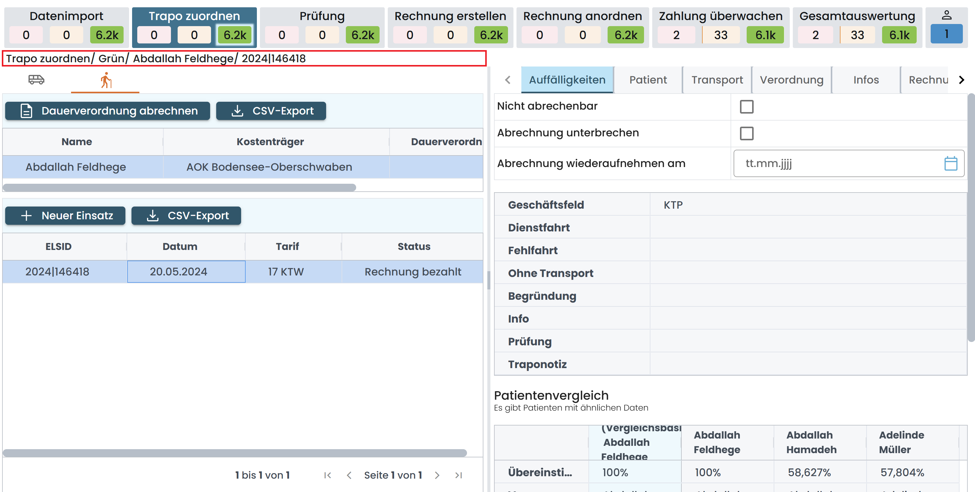Click next page arrow in pagination
Viewport: 975px width, 492px height.
point(437,475)
